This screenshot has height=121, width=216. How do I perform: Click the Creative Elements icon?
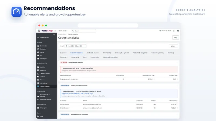38,73
